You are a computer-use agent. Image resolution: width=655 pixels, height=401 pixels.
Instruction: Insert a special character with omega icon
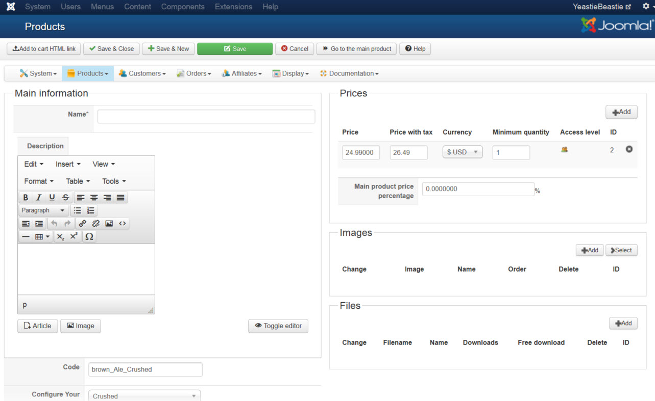89,237
